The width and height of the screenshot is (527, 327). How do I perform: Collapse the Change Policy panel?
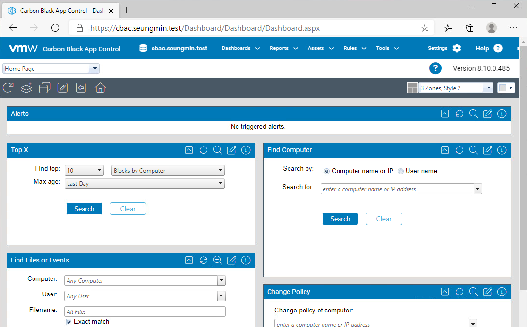[444, 292]
